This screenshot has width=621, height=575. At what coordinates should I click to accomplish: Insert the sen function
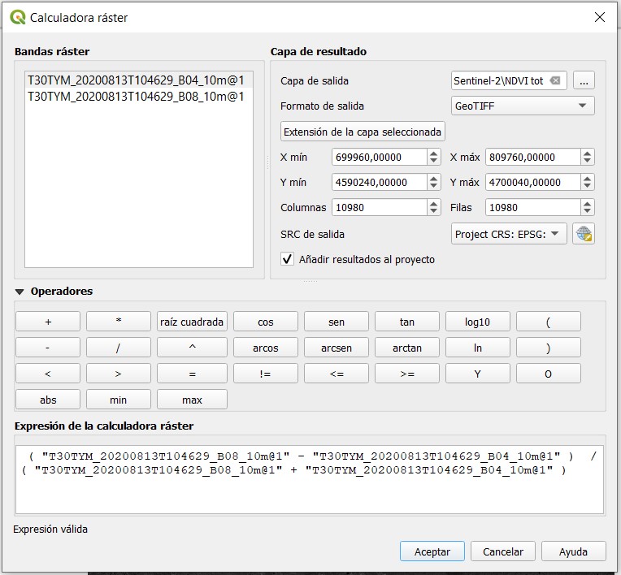coord(337,322)
